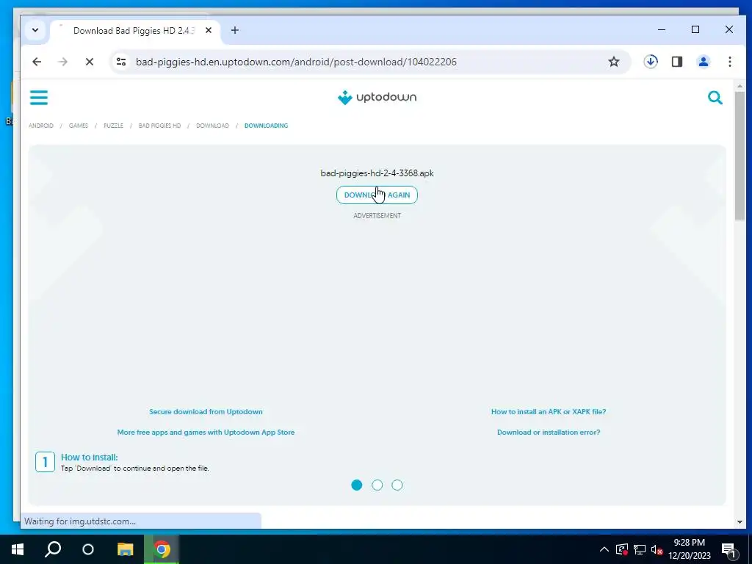Open Windows taskbar search
This screenshot has width=752, height=564.
pyautogui.click(x=53, y=549)
